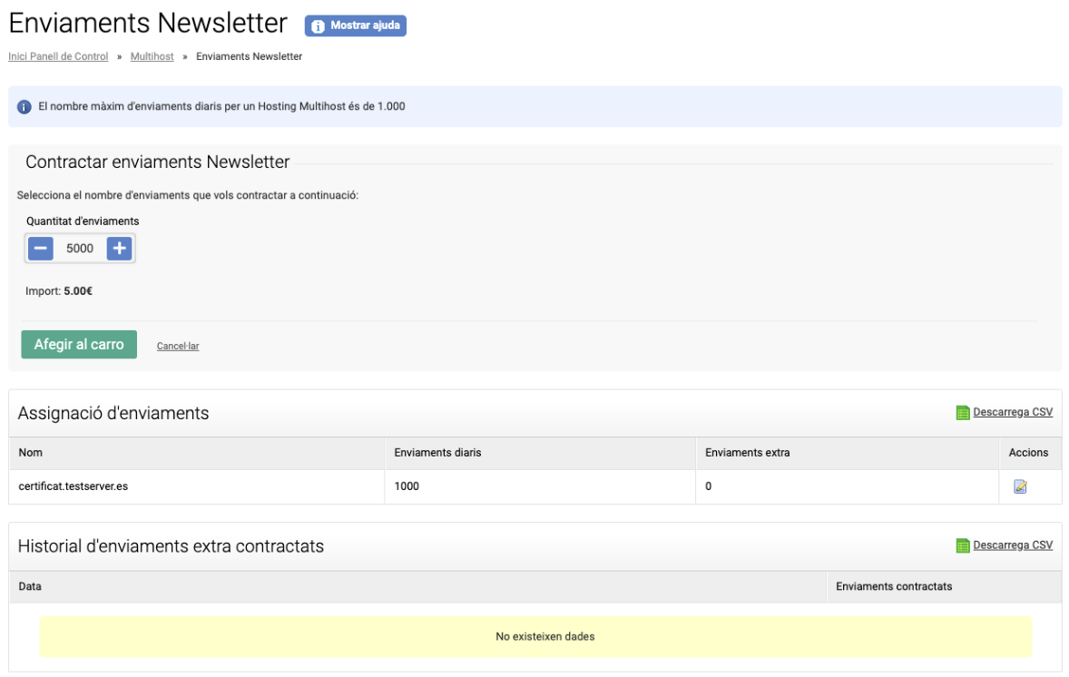
Task: Click the edit icon for certificat.testserver.es
Action: [x=1020, y=486]
